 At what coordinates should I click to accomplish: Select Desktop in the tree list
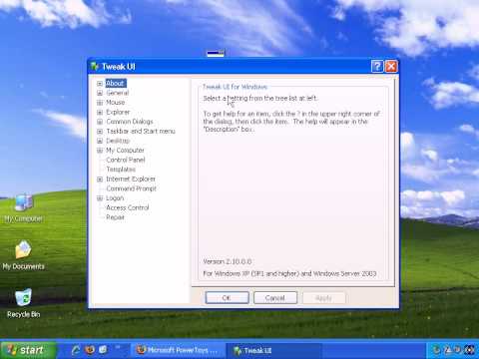[118, 141]
